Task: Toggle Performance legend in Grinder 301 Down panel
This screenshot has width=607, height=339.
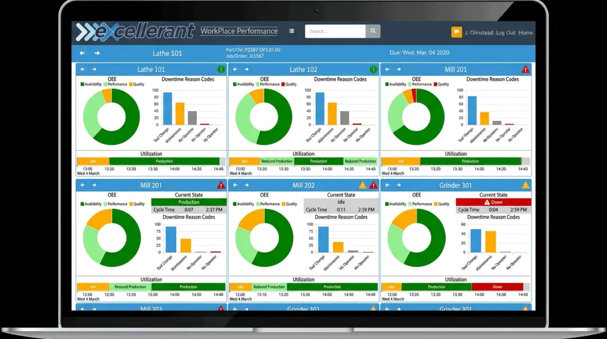Action: (x=420, y=204)
